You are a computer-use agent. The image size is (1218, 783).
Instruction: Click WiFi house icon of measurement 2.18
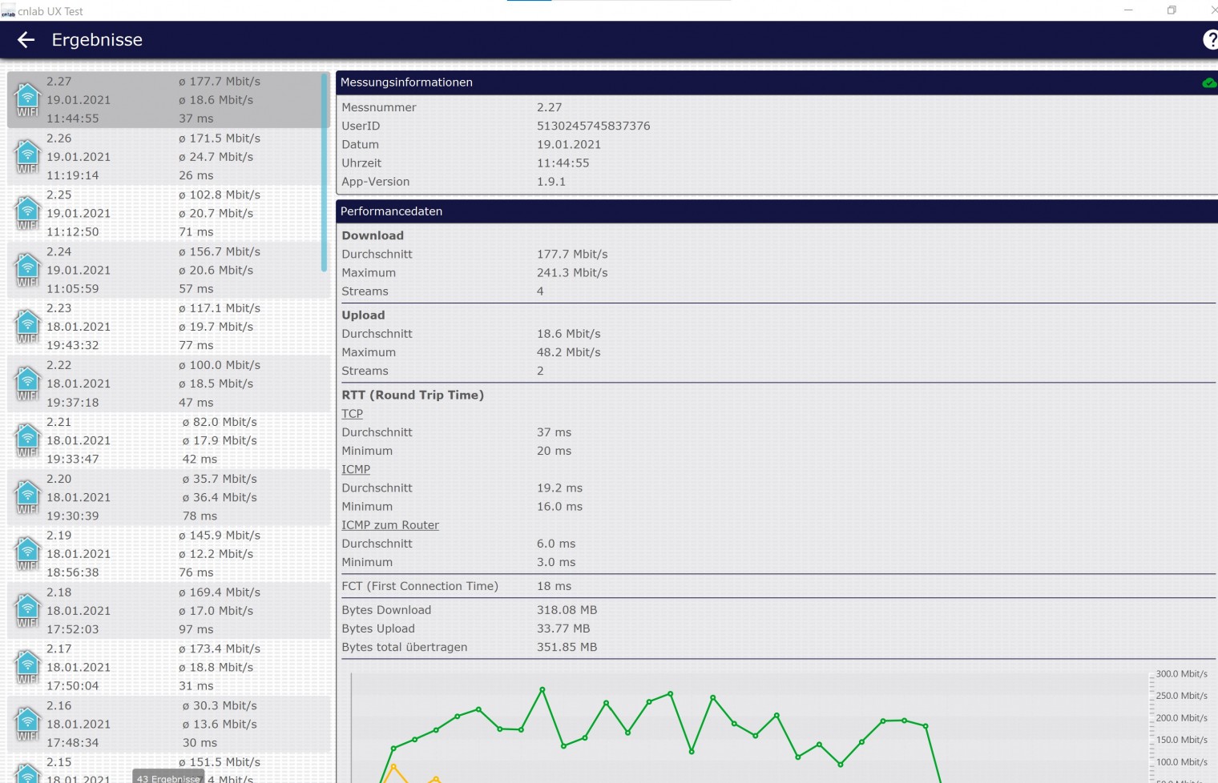click(x=28, y=611)
